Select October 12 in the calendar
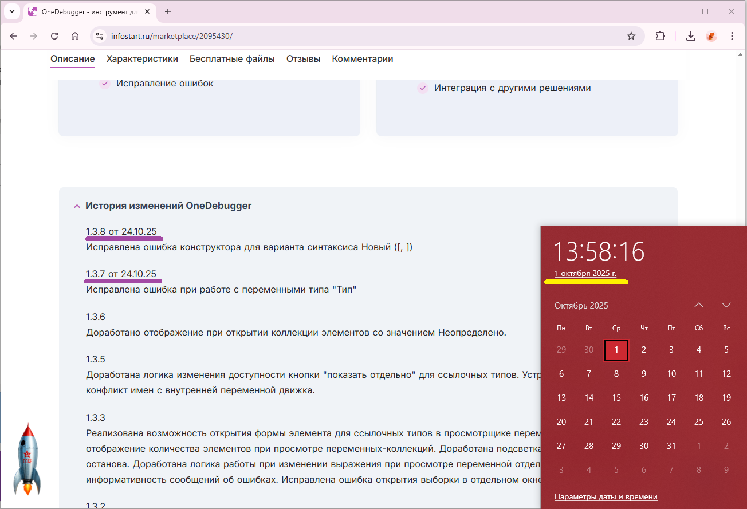 [x=726, y=374]
